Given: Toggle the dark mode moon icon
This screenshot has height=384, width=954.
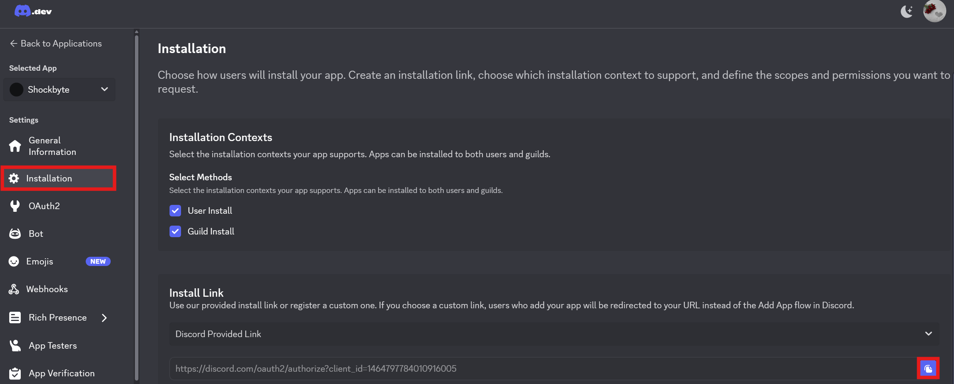Looking at the screenshot, I should click(x=906, y=12).
